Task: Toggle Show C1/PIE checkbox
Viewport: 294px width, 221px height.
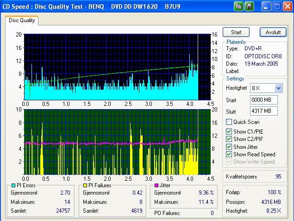Action: coord(229,131)
